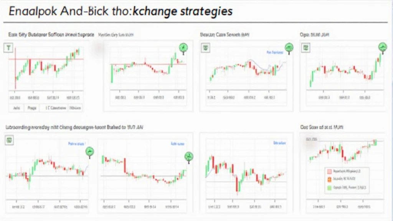Image resolution: width=393 pixels, height=221 pixels.
Task: Click the blue link in the second bottom chart
Action: pyautogui.click(x=177, y=143)
